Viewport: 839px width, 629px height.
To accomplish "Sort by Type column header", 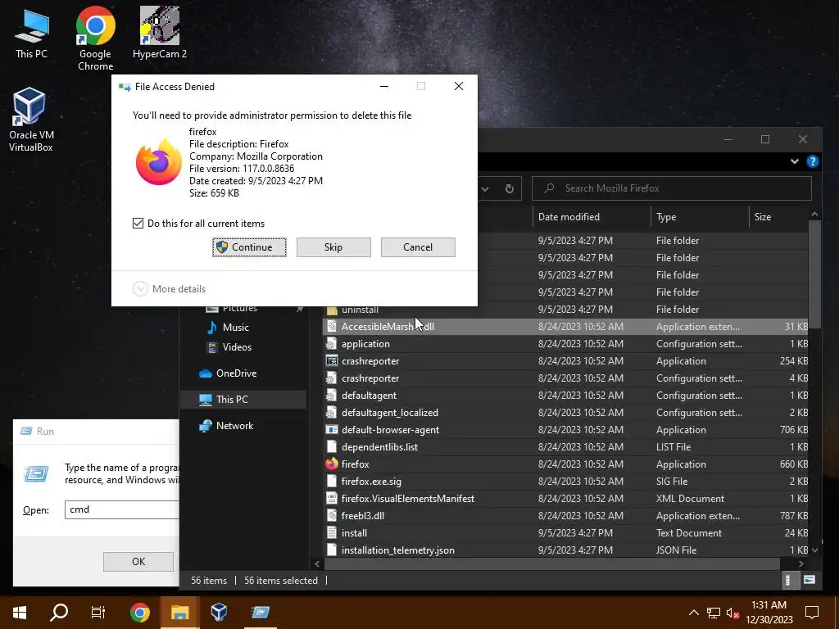I will tap(700, 216).
